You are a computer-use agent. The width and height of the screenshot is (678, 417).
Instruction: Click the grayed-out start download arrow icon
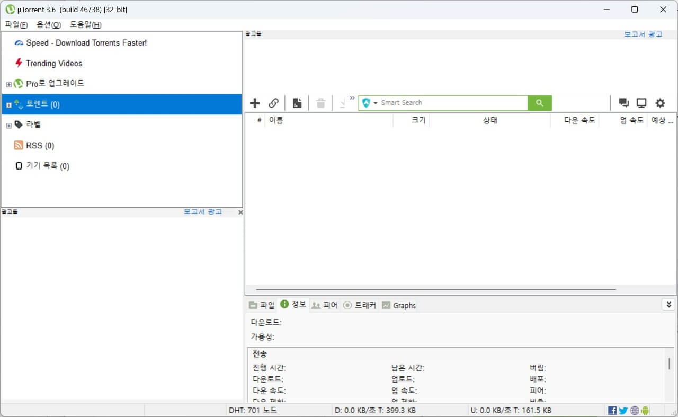[x=342, y=103]
